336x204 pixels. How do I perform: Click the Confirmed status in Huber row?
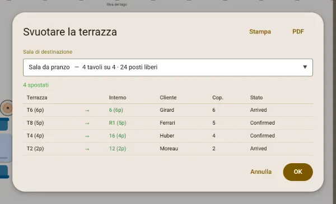pyautogui.click(x=262, y=136)
